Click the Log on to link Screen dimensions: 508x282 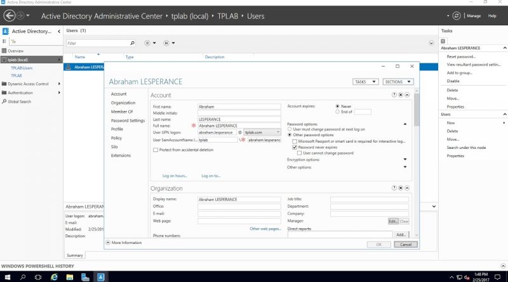pyautogui.click(x=211, y=176)
